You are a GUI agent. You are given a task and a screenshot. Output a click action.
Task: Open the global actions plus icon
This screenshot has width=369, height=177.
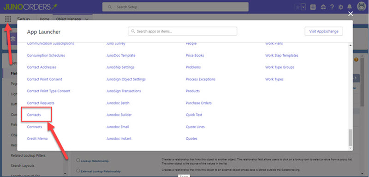[x=313, y=7]
